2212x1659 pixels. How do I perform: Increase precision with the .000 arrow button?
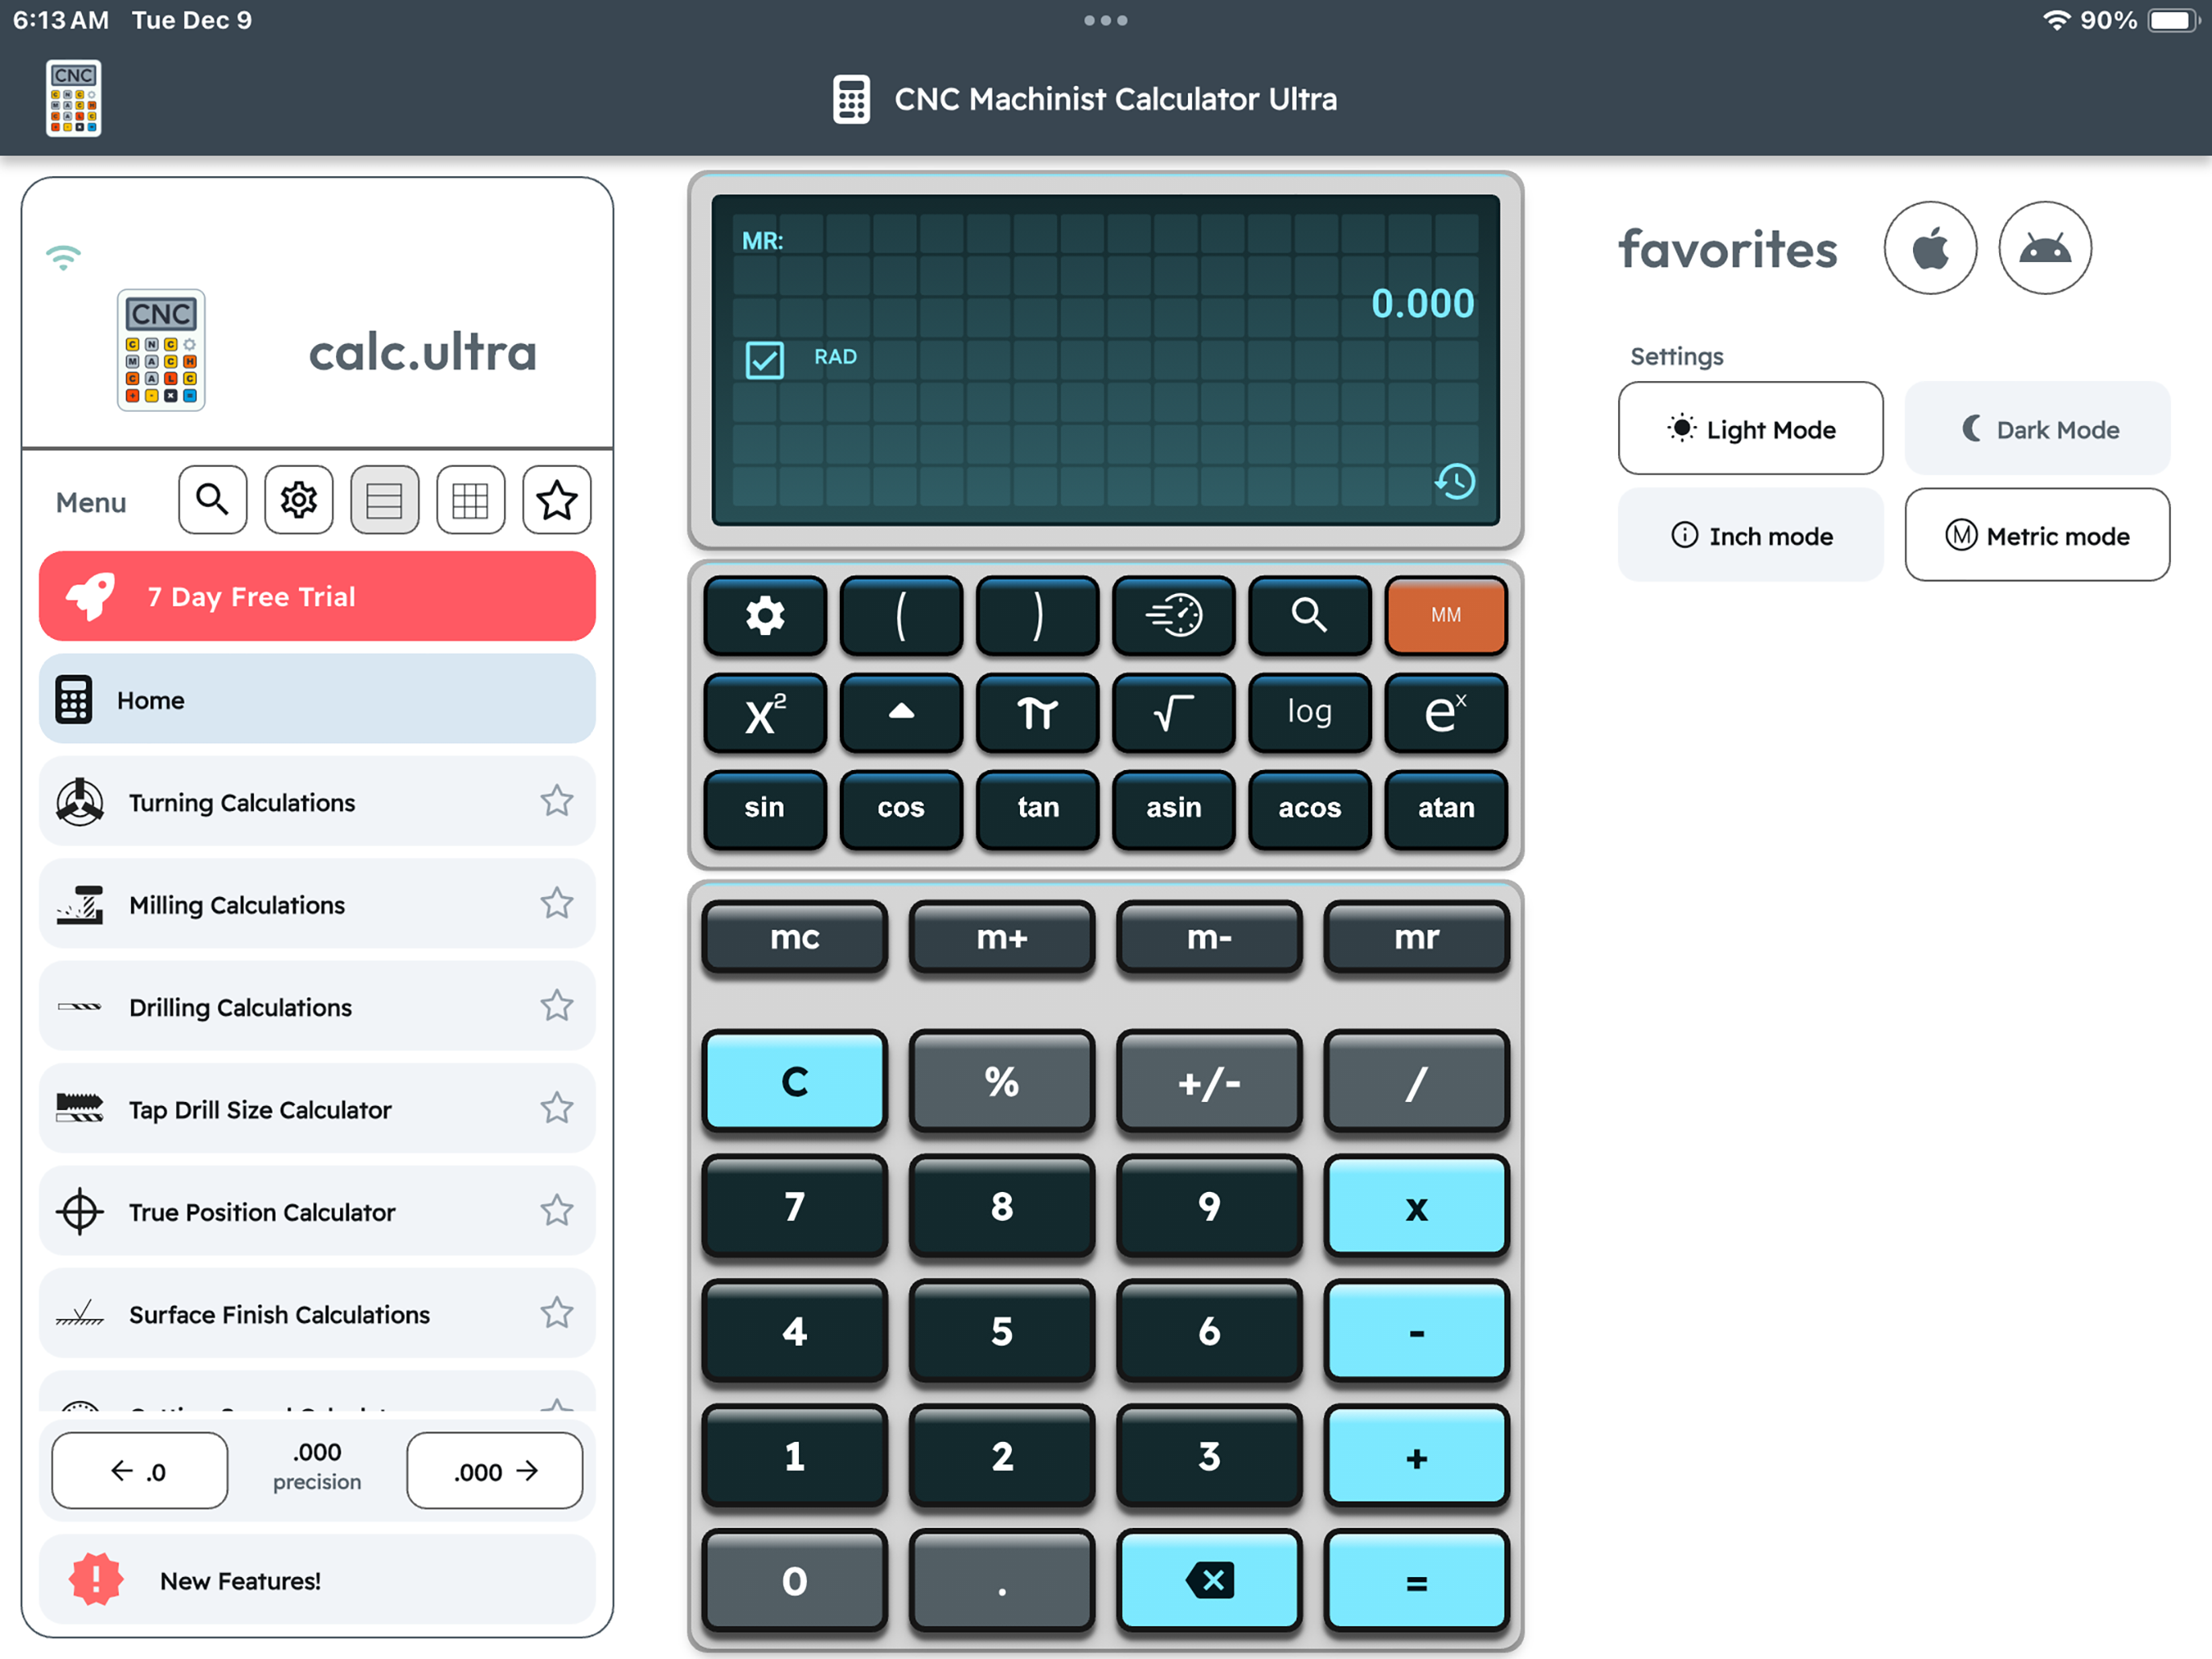pos(495,1470)
